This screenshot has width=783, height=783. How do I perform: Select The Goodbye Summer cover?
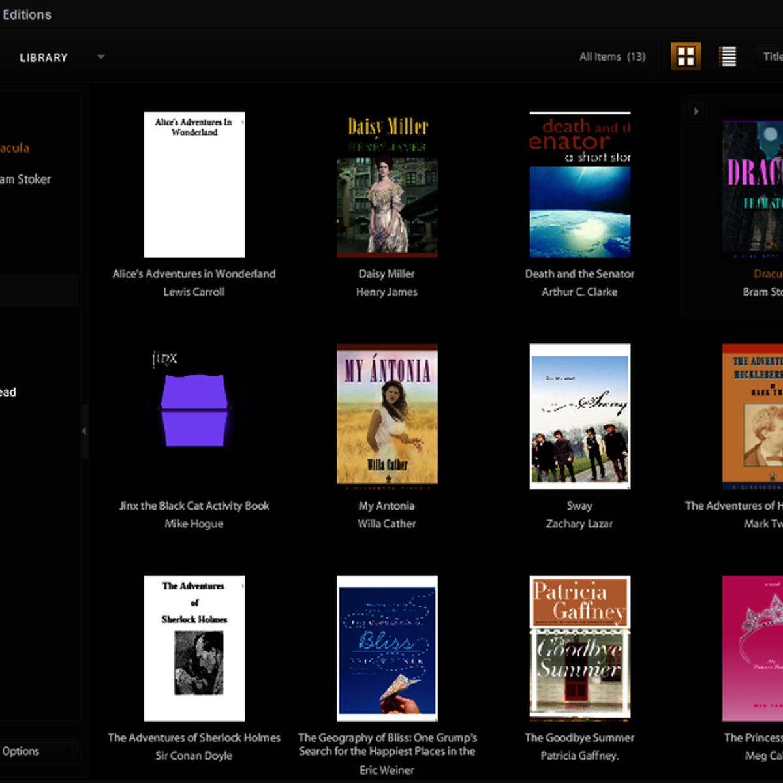point(579,647)
